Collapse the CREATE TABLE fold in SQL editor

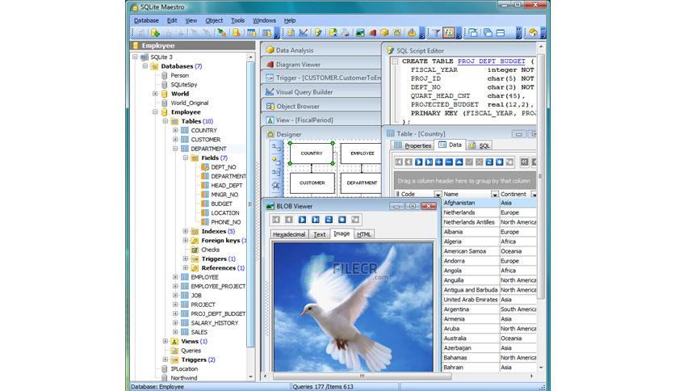pos(395,61)
